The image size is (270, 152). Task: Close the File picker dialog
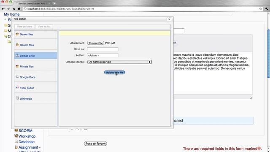(169, 19)
